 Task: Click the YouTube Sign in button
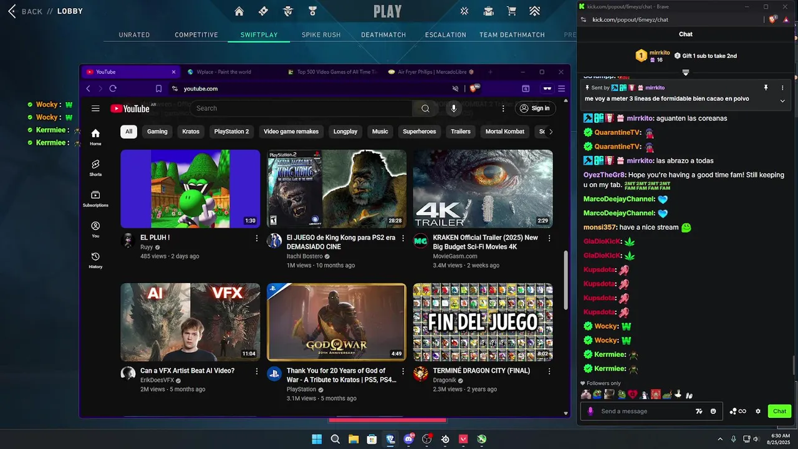535,109
